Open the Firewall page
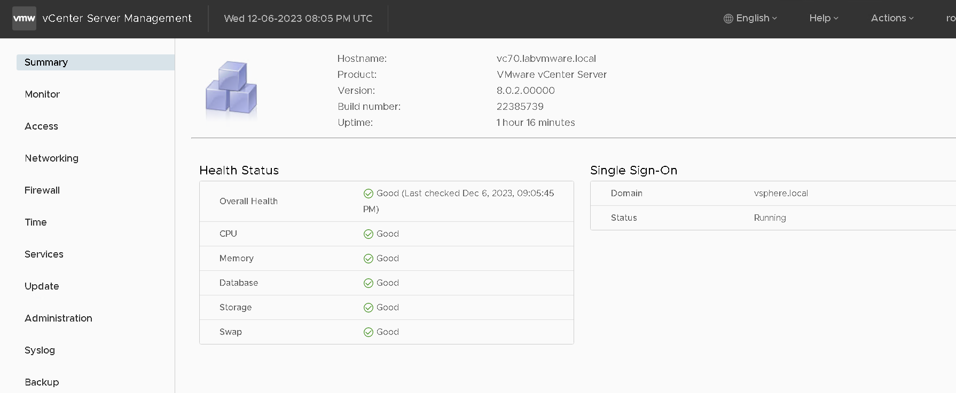956x393 pixels. pyautogui.click(x=42, y=190)
